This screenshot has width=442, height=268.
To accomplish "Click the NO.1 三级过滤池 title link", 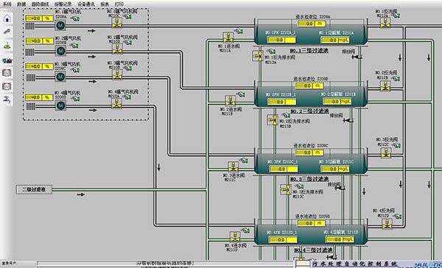I will click(309, 51).
